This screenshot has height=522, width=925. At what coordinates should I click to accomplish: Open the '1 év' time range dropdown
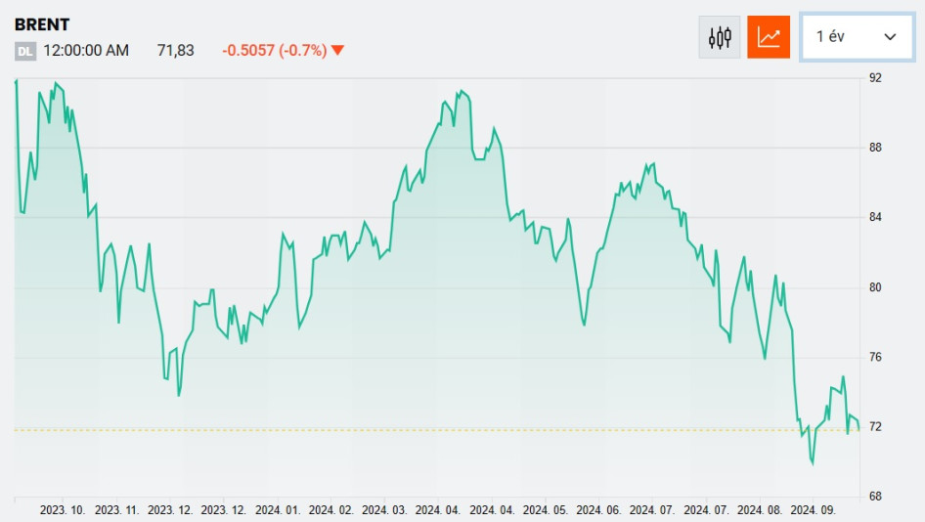[857, 36]
